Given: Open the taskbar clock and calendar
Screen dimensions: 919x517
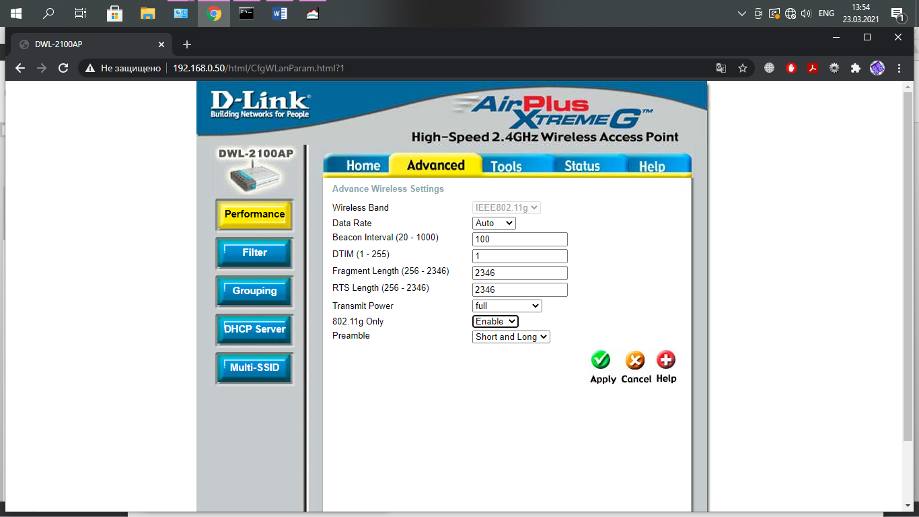Looking at the screenshot, I should point(861,13).
